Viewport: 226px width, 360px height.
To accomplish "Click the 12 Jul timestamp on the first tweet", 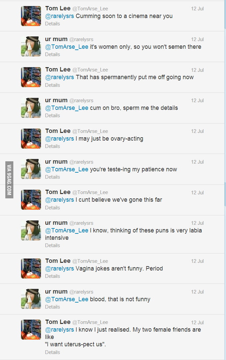I will [x=197, y=9].
